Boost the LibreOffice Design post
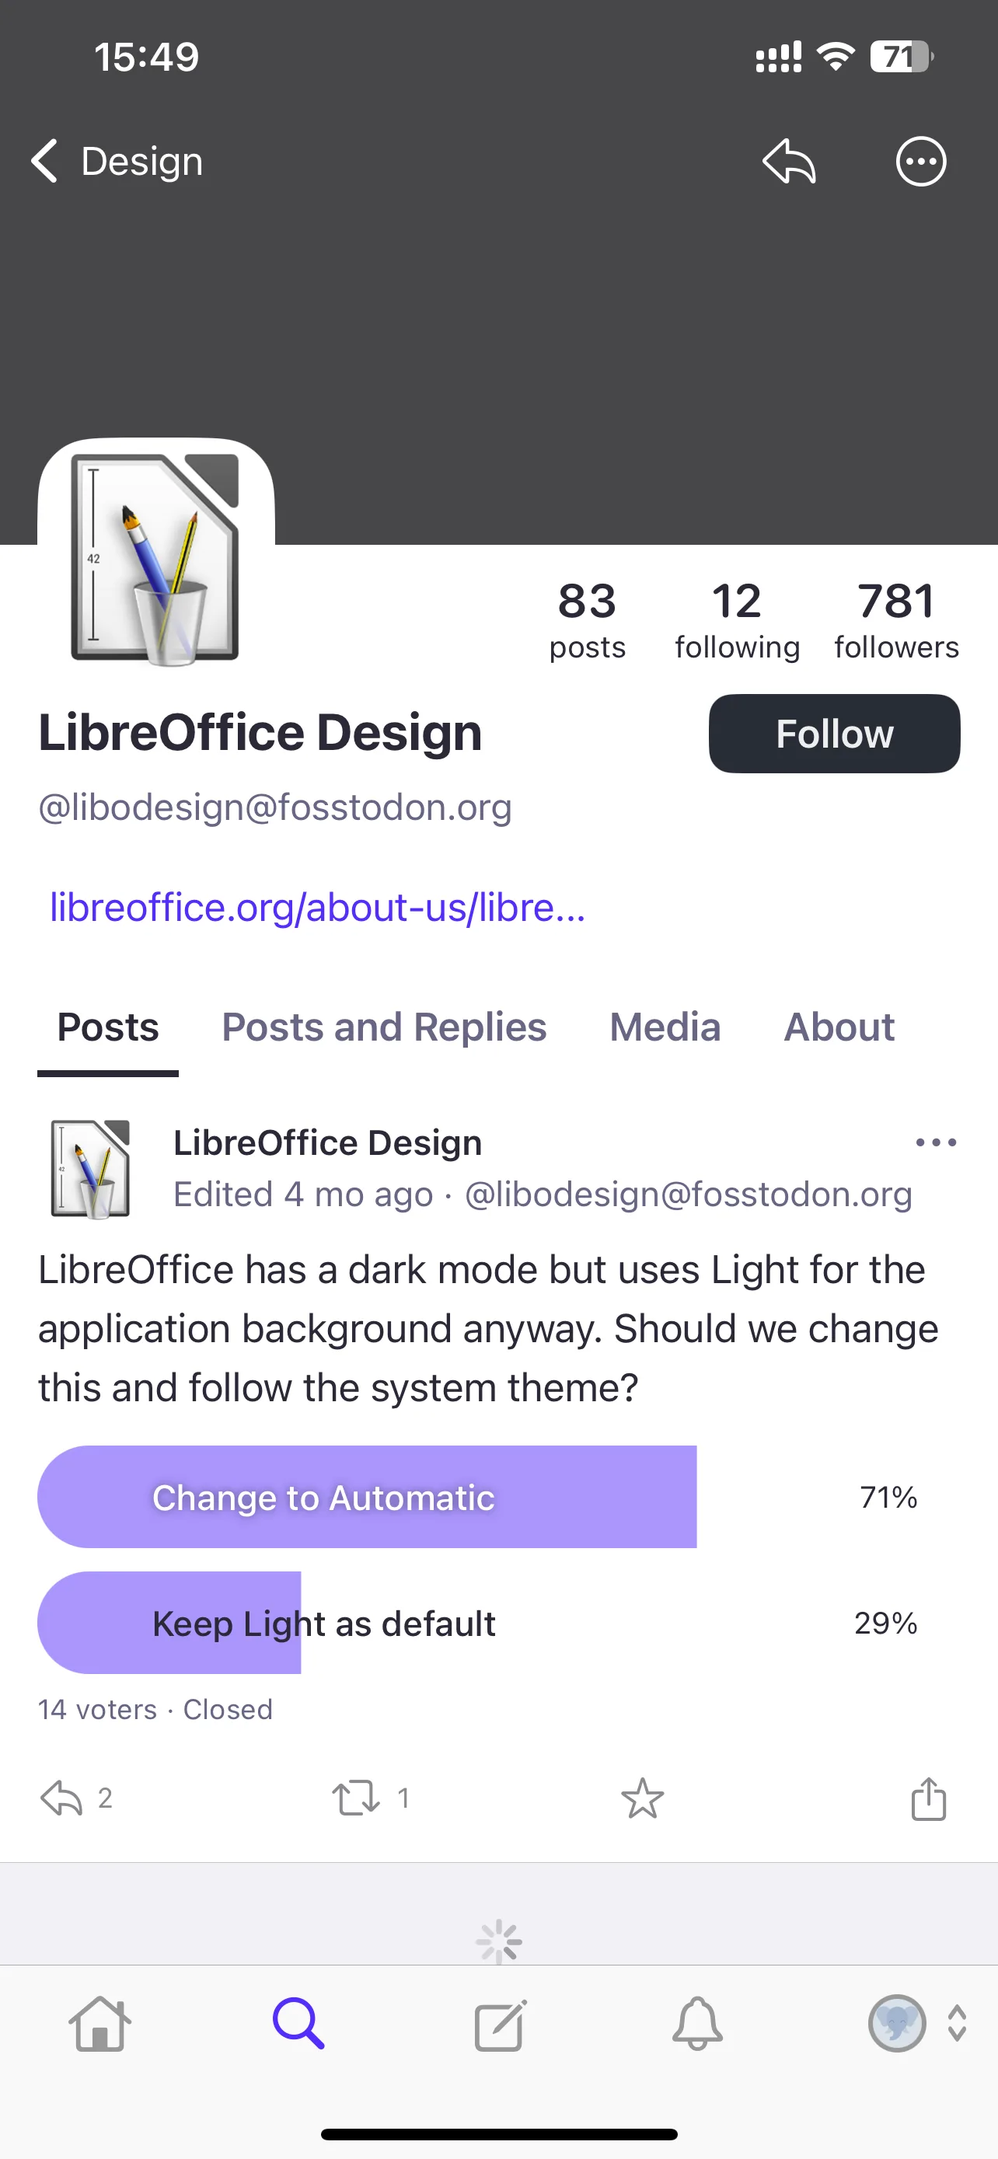 click(x=356, y=1798)
